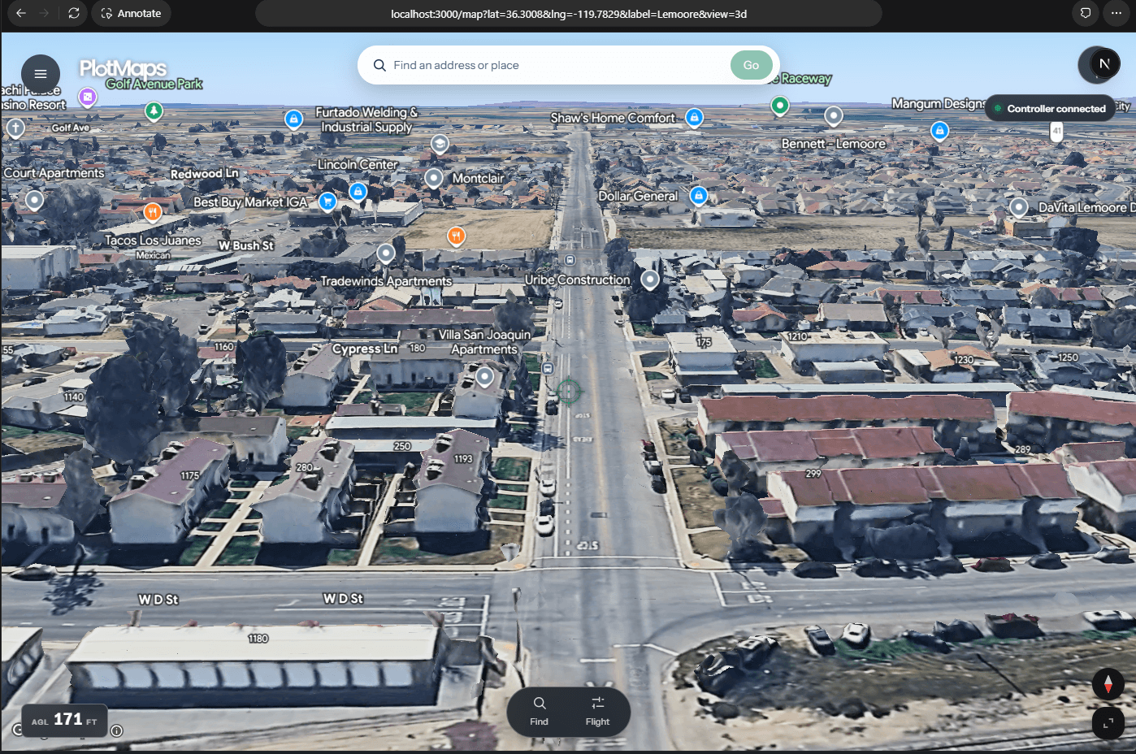
Task: Click the PlotMaps logo
Action: coord(123,68)
